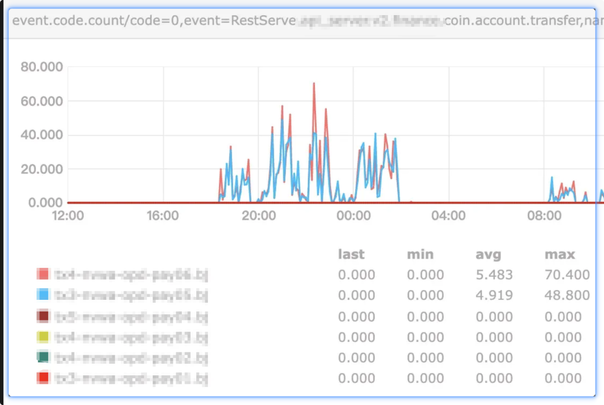This screenshot has height=405, width=604.
Task: Click the 16:00 x-axis label
Action: (x=163, y=215)
